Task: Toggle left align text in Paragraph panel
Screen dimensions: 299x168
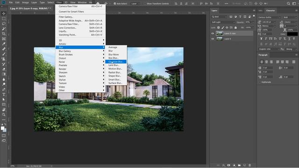Action: coord(262,62)
